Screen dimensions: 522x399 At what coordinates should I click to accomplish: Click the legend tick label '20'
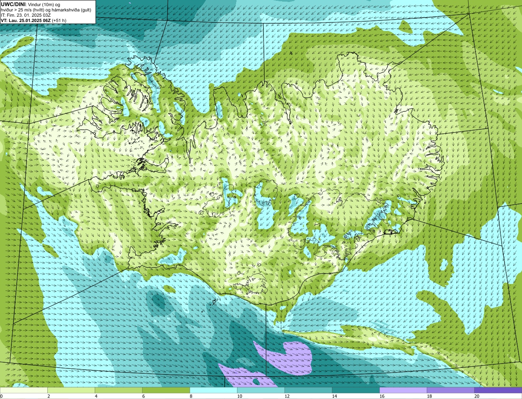(476, 396)
